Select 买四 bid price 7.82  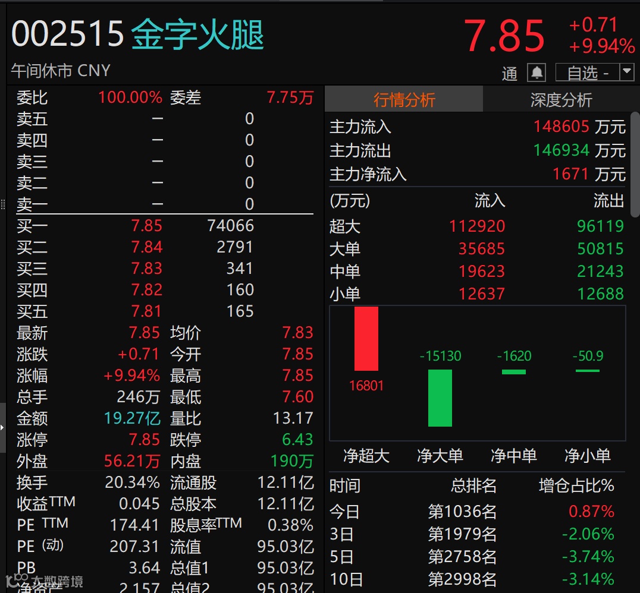pyautogui.click(x=146, y=289)
